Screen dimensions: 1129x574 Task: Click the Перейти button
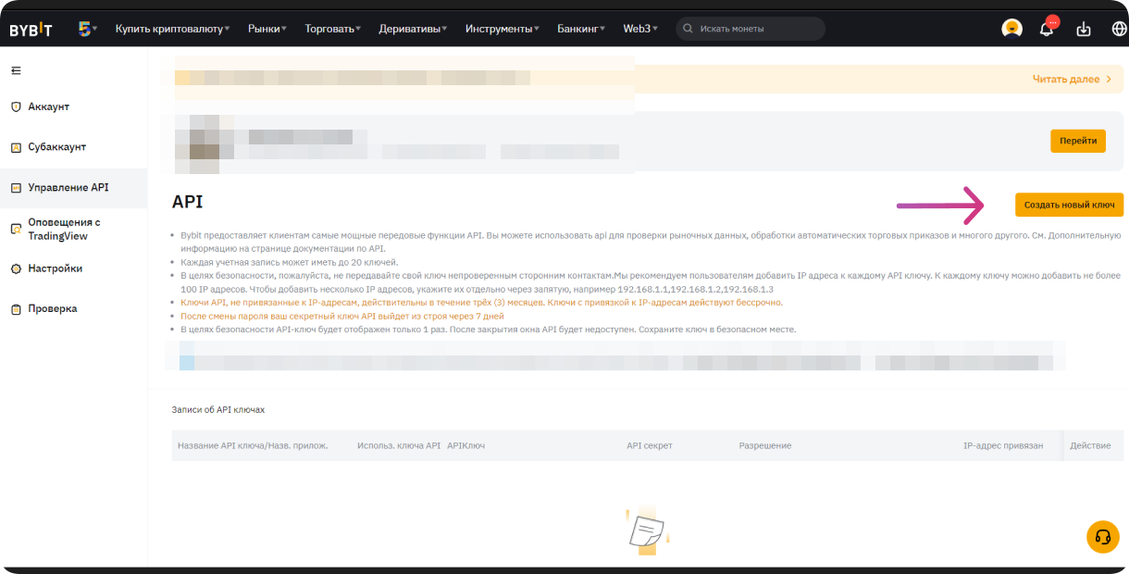point(1078,141)
